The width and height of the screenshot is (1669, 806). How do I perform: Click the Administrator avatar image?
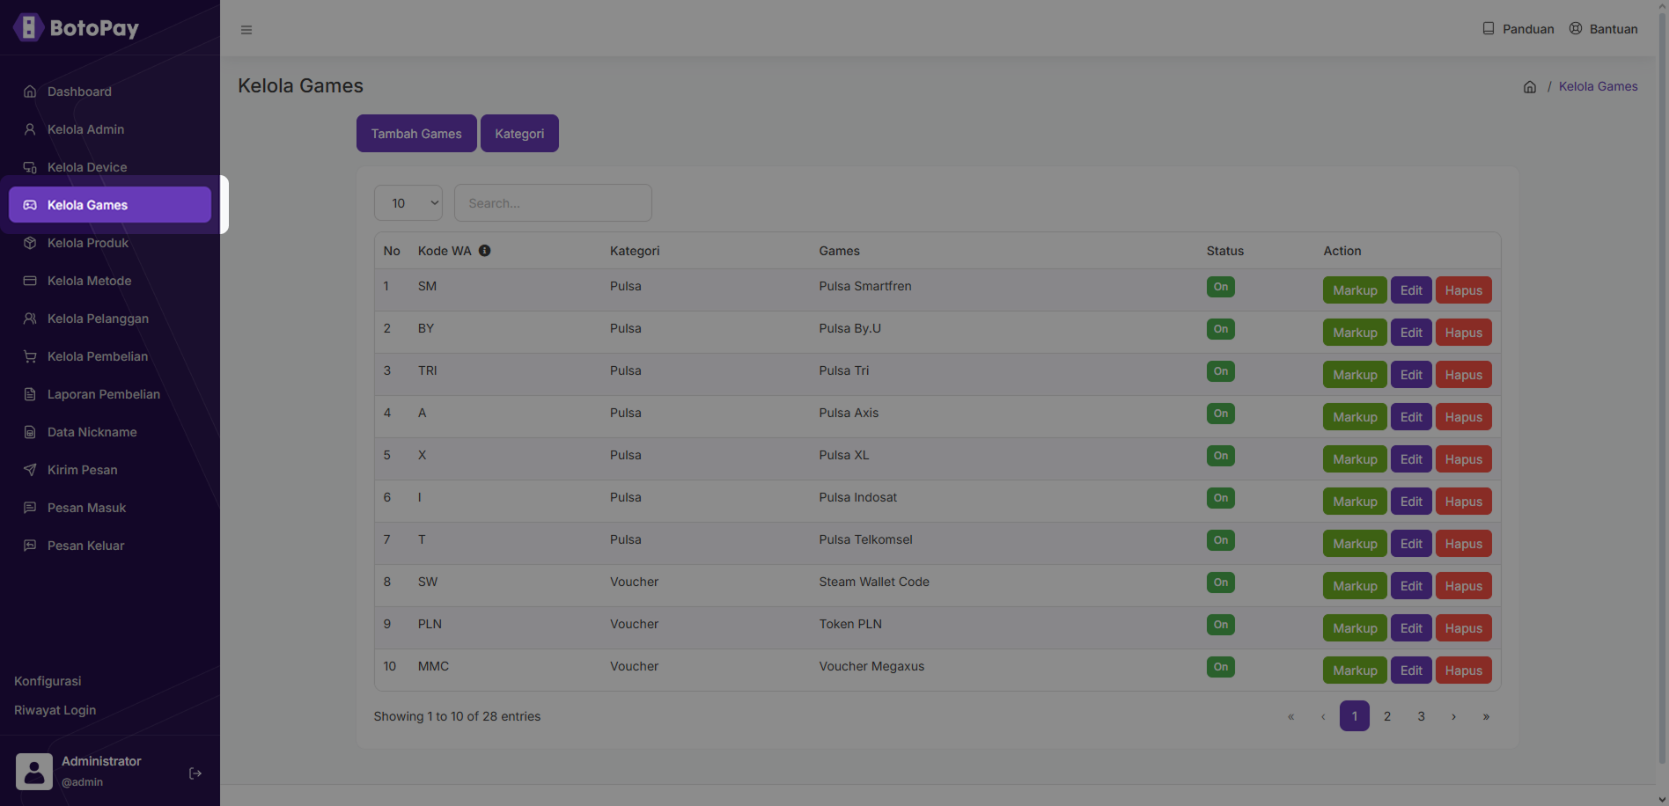[x=34, y=772]
